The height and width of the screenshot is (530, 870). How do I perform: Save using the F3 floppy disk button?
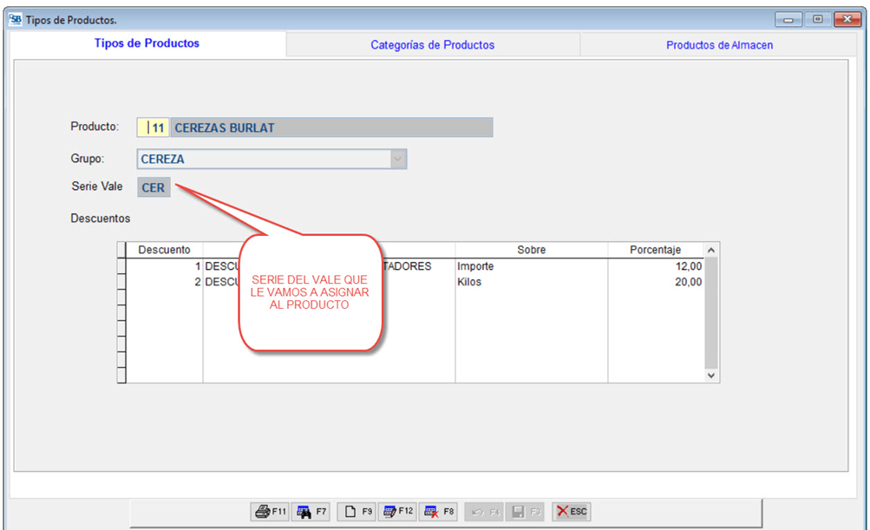click(526, 512)
